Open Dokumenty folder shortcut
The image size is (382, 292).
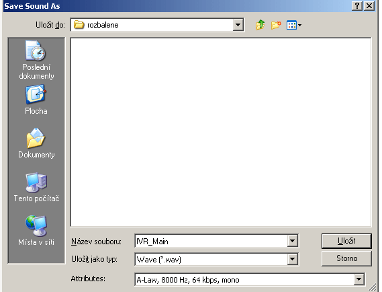pos(36,143)
